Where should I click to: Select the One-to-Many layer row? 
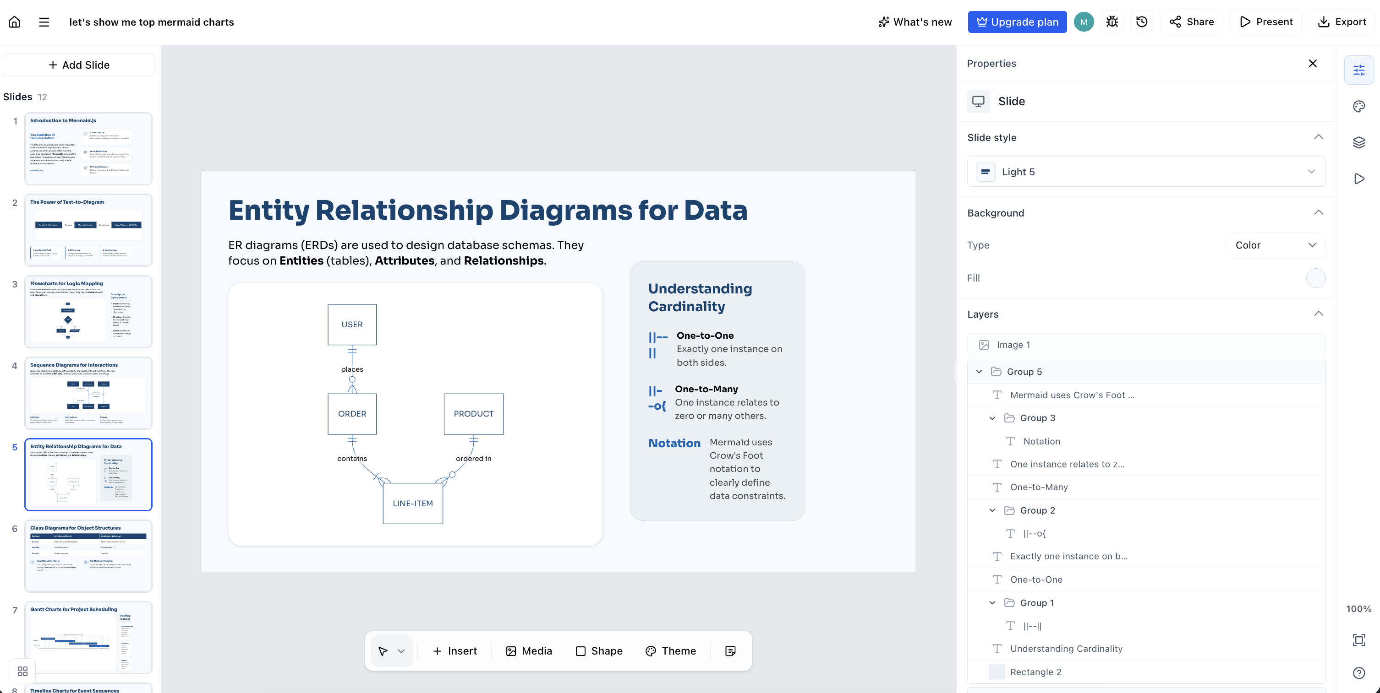click(x=1146, y=487)
